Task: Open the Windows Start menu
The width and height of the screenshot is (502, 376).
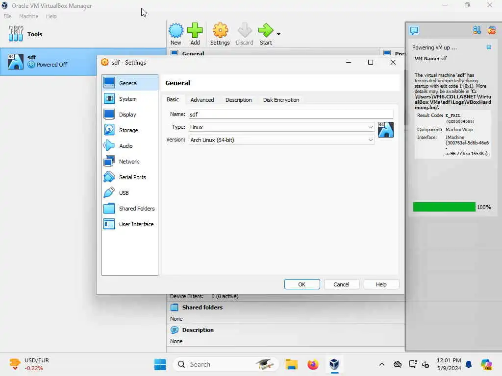Action: [x=160, y=364]
